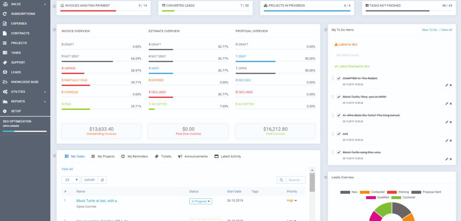This screenshot has width=461, height=221.
Task: Click the Leads icon in sidebar
Action: (x=5, y=72)
